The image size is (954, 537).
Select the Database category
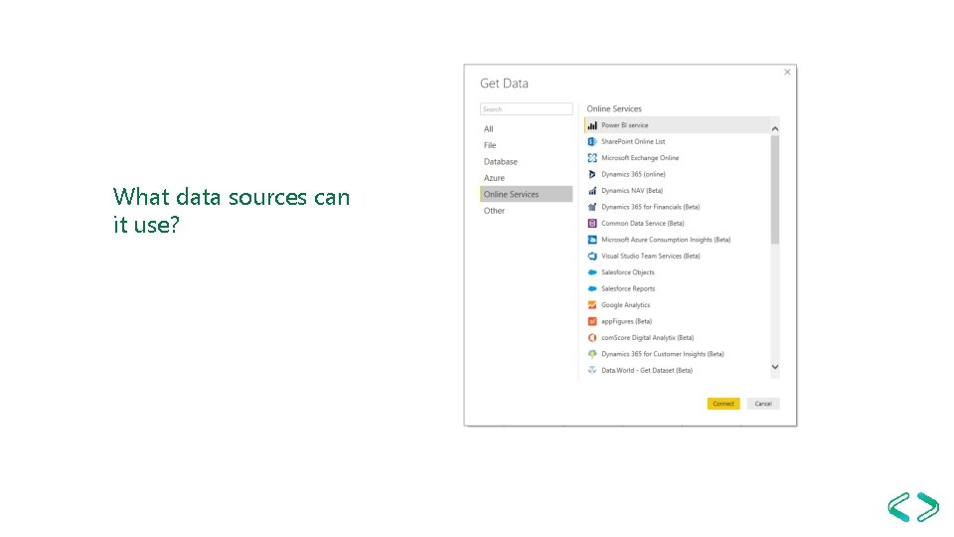pyautogui.click(x=501, y=162)
